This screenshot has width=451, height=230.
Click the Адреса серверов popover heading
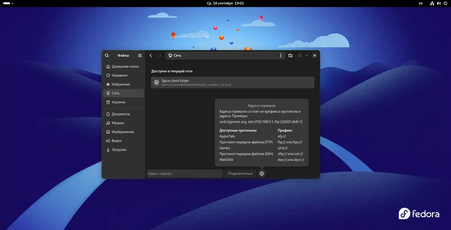point(262,106)
